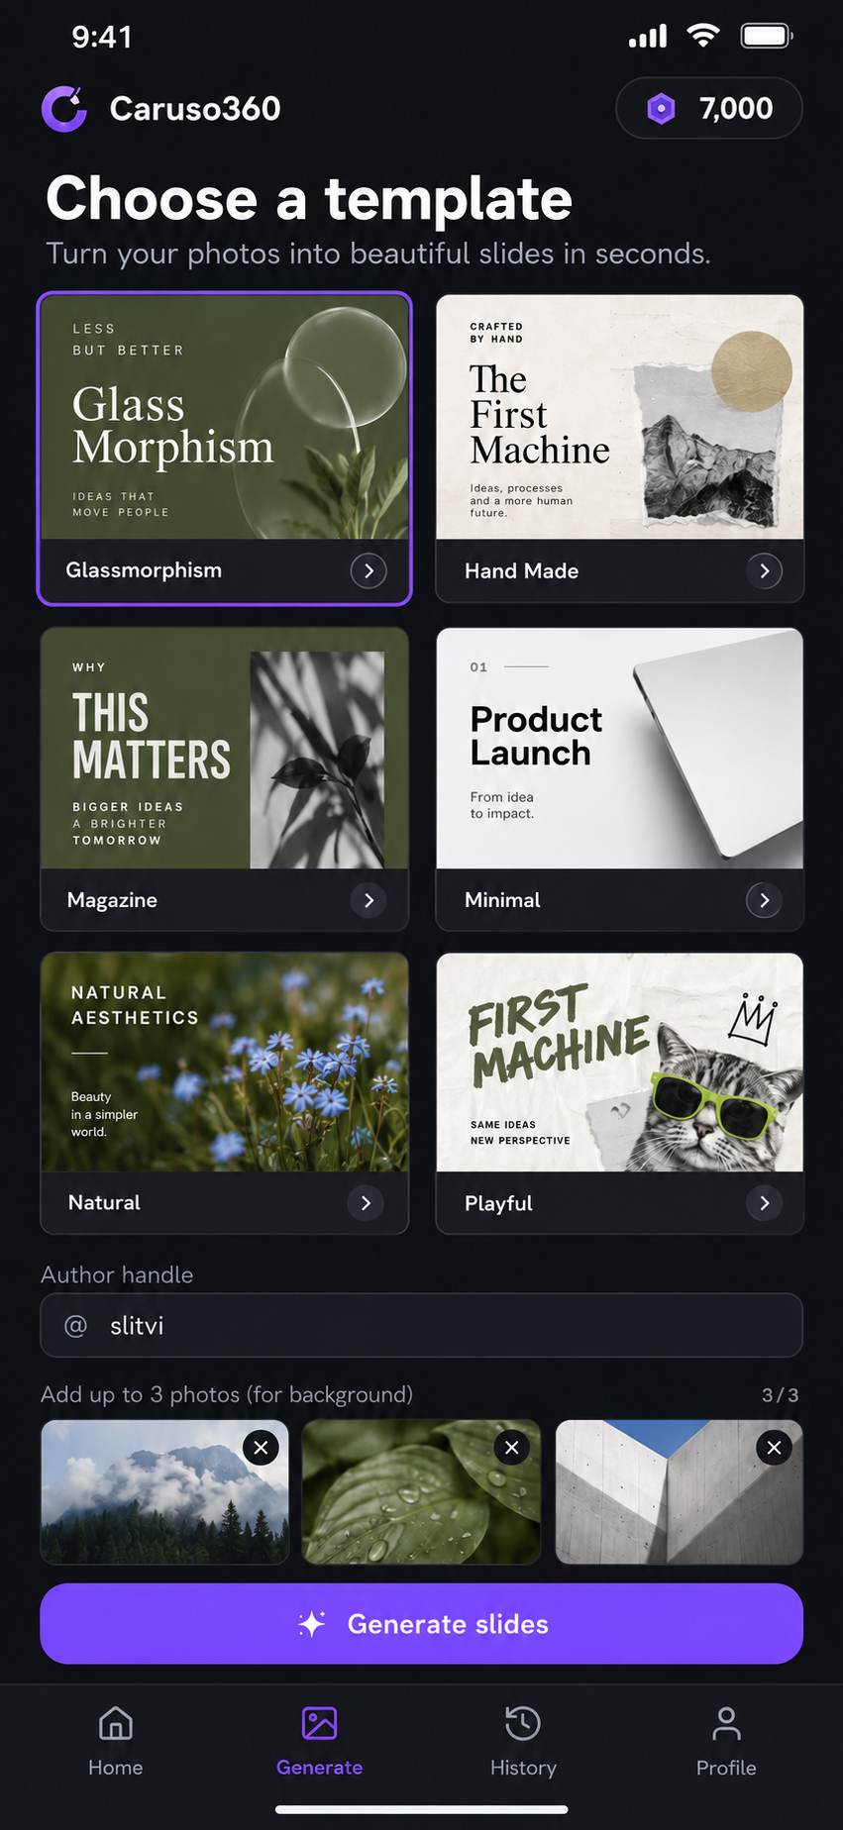Tap the battery status bar icon
Viewport: 843px width, 1830px height.
tap(767, 37)
